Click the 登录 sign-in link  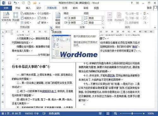pos(149,8)
